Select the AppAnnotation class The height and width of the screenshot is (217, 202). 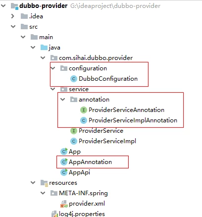(x=90, y=162)
